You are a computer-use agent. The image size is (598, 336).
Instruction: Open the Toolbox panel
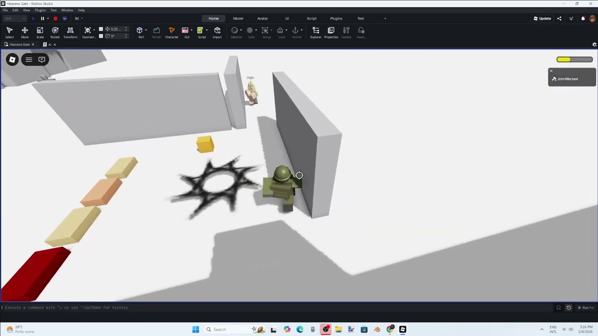(x=346, y=32)
